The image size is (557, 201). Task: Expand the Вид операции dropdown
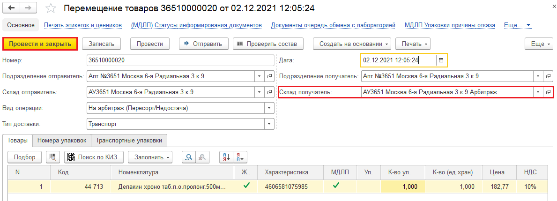(x=269, y=108)
